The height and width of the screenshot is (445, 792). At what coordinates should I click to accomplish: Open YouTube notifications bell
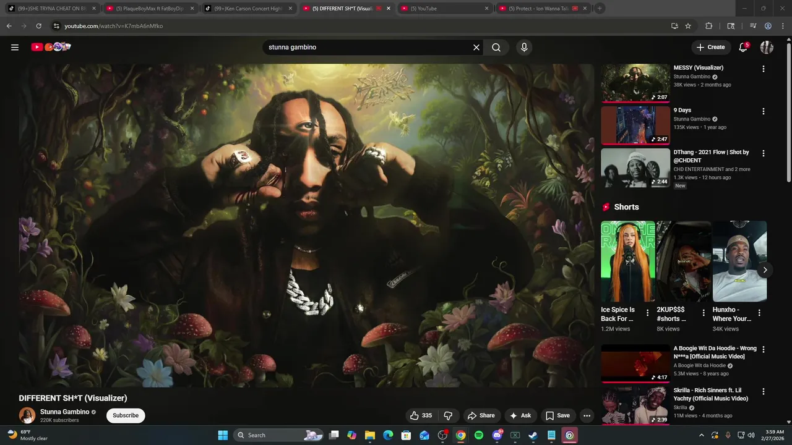(744, 47)
